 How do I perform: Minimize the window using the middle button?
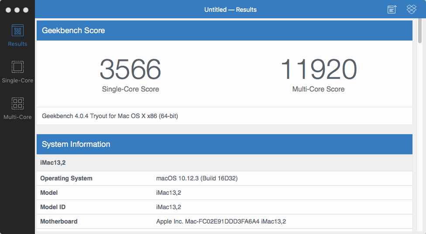(x=17, y=10)
